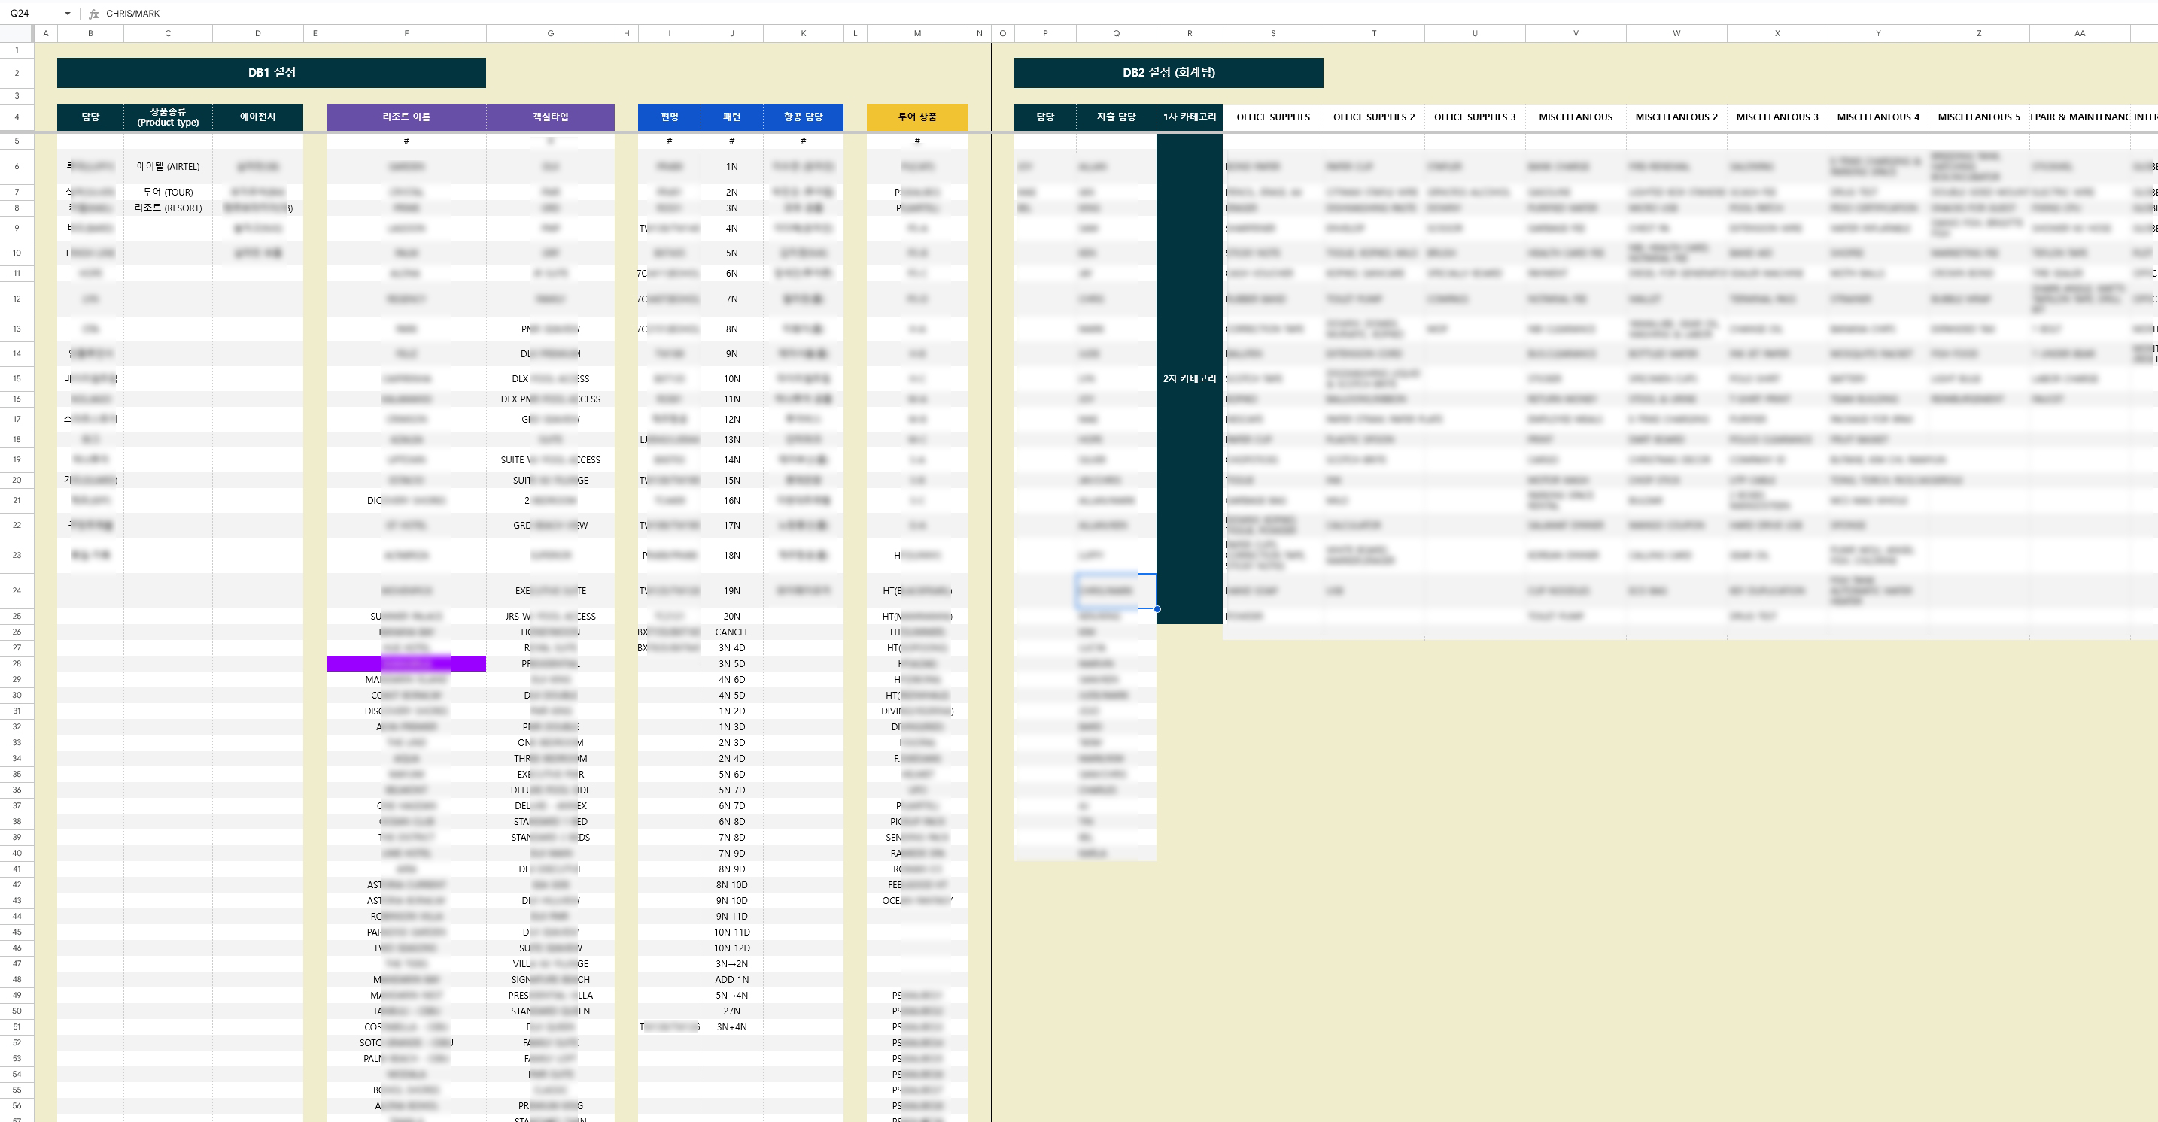
Task: Click the DB2 설정 (회계팀) title banner
Action: click(1168, 73)
